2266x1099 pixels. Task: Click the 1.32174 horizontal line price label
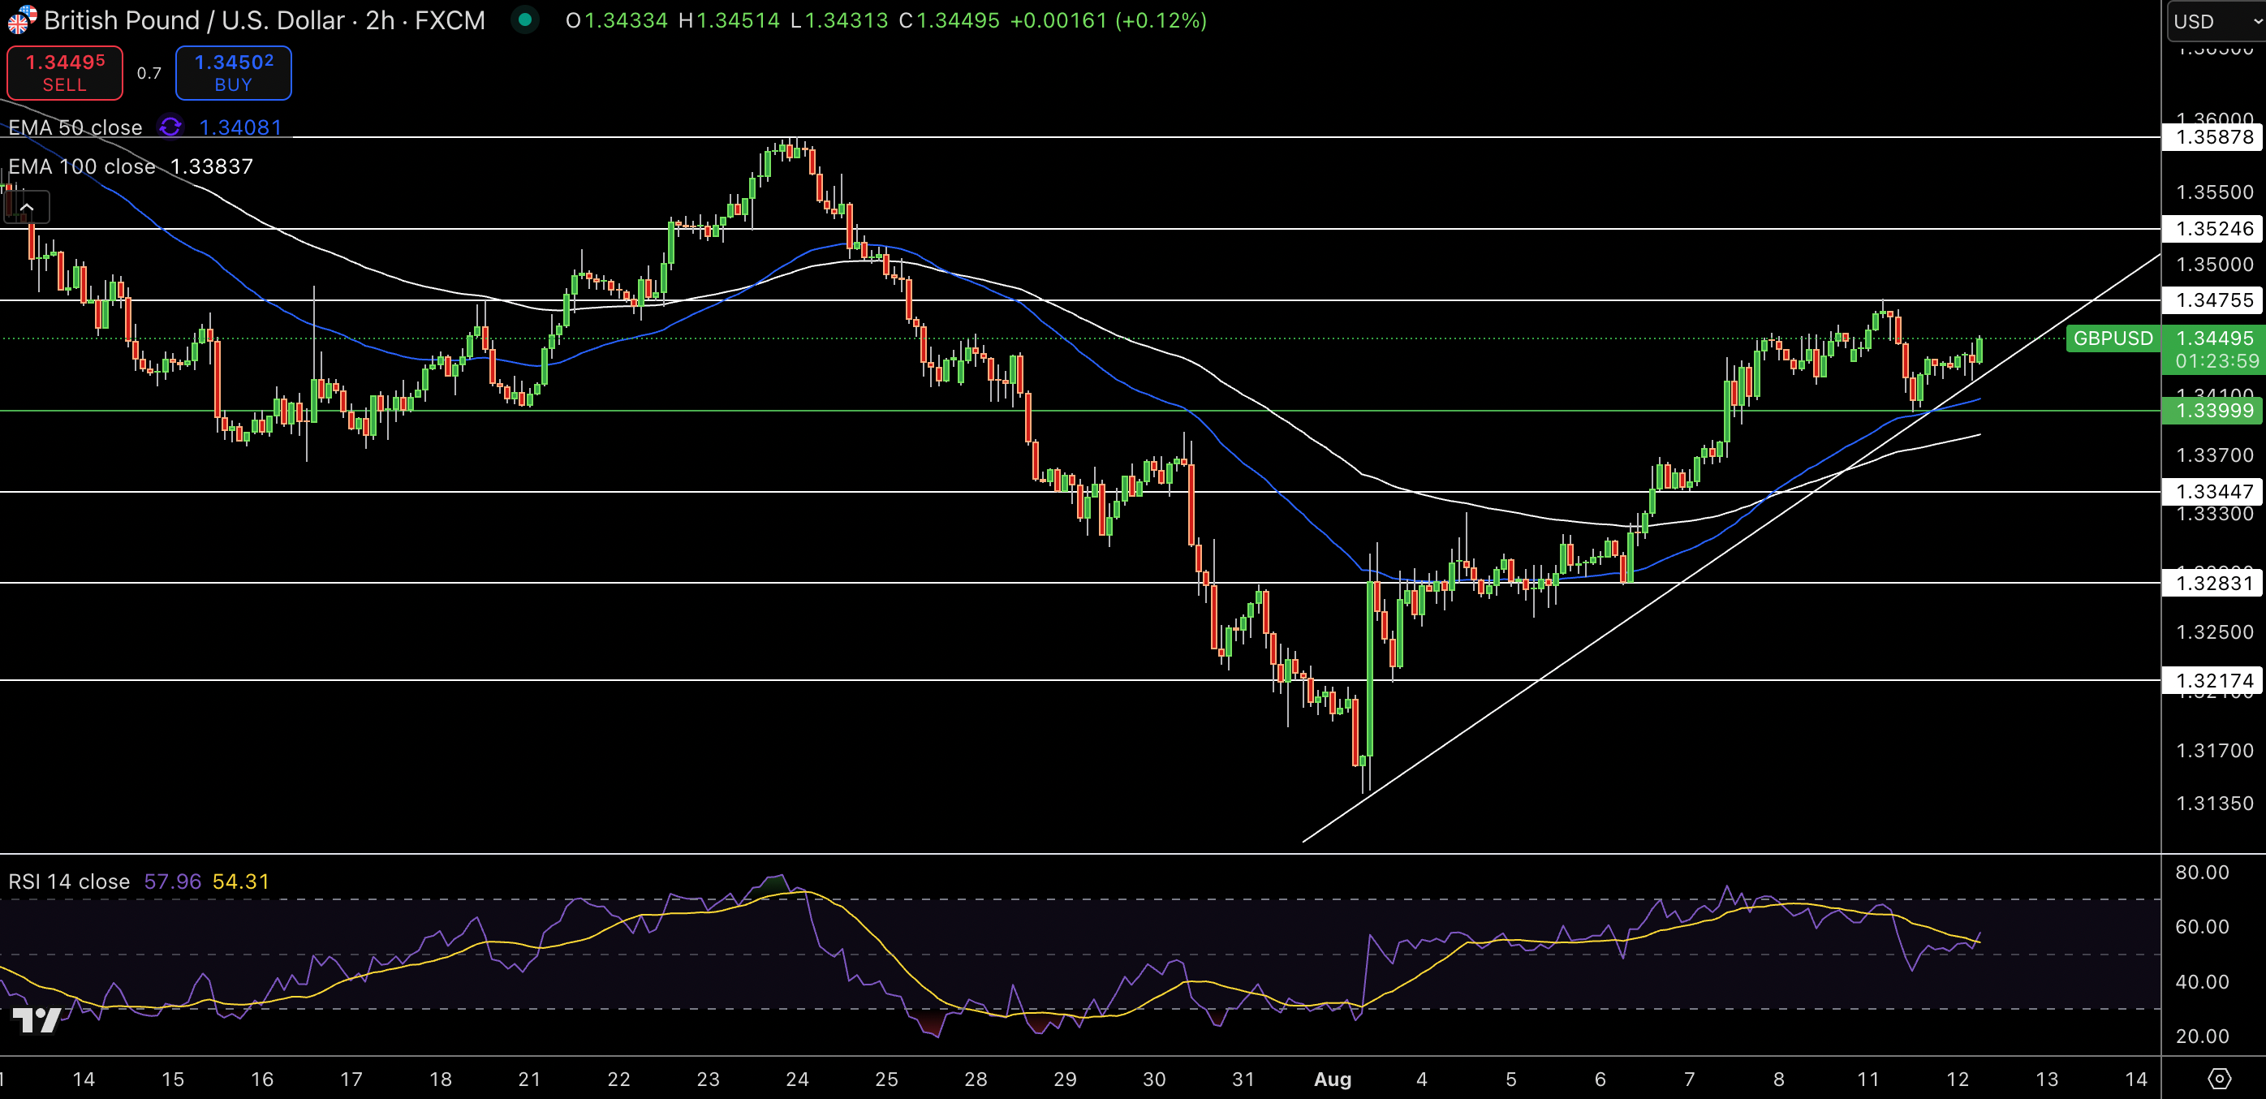(2214, 680)
